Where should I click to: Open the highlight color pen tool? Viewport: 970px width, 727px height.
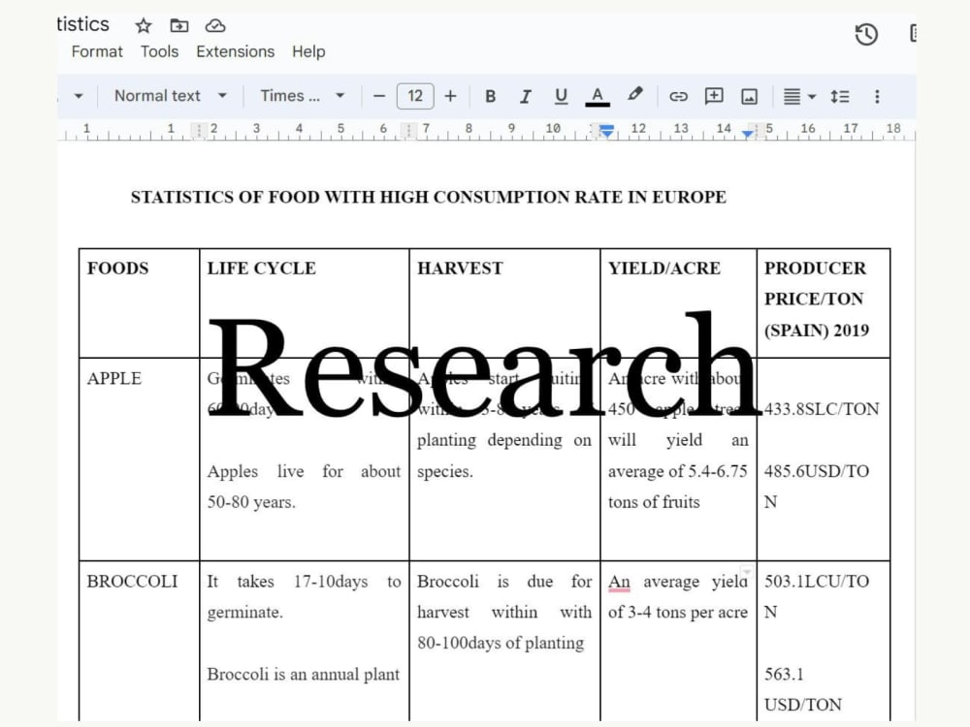pos(634,95)
